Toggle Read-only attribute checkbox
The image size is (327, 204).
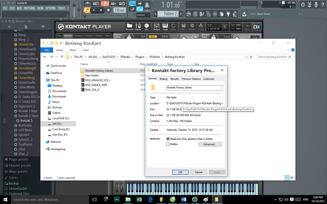168,139
